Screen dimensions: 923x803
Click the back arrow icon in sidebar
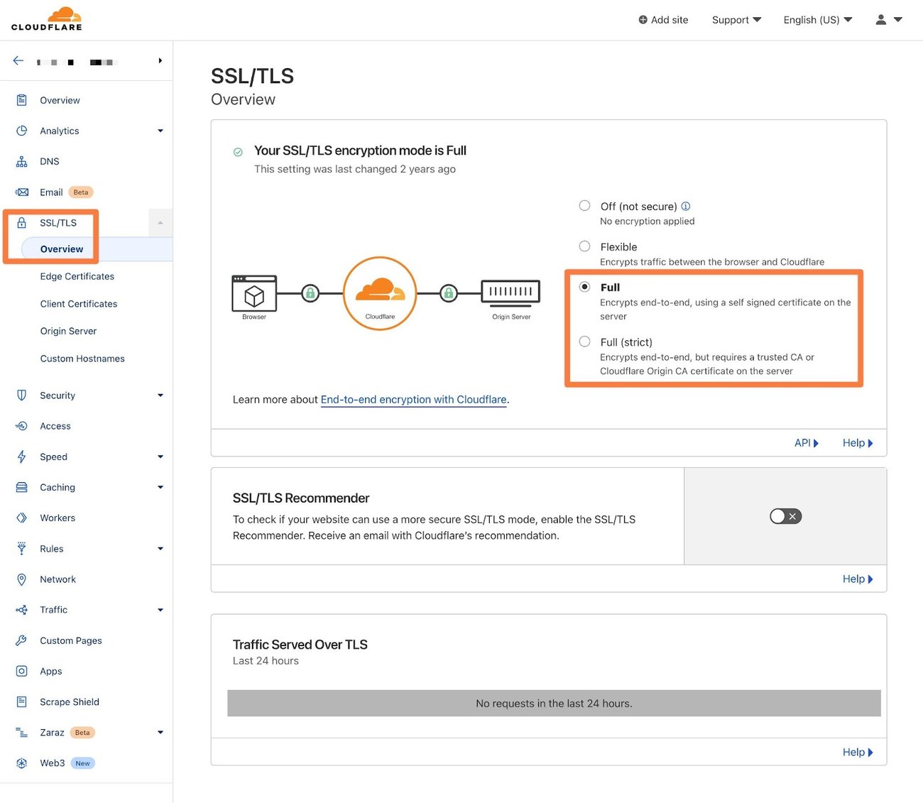[18, 61]
